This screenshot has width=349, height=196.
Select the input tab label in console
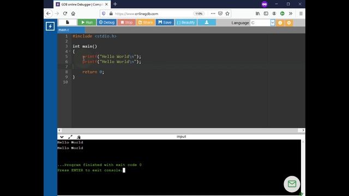pos(181,137)
